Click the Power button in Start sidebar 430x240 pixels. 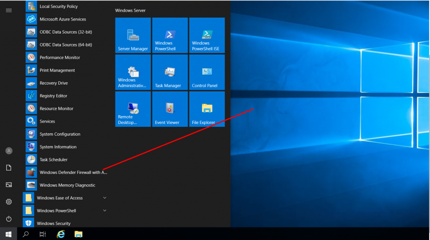[9, 219]
